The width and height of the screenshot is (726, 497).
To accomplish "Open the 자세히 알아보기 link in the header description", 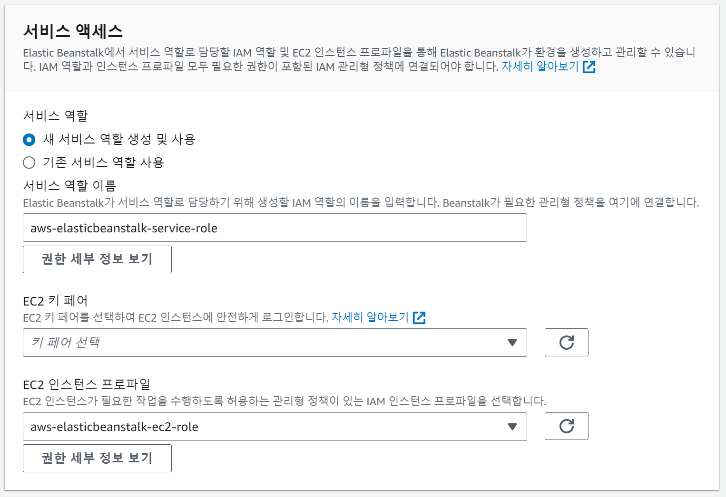I will click(540, 67).
